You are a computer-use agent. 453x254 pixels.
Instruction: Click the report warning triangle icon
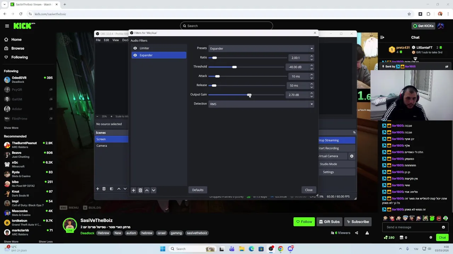pos(367,233)
